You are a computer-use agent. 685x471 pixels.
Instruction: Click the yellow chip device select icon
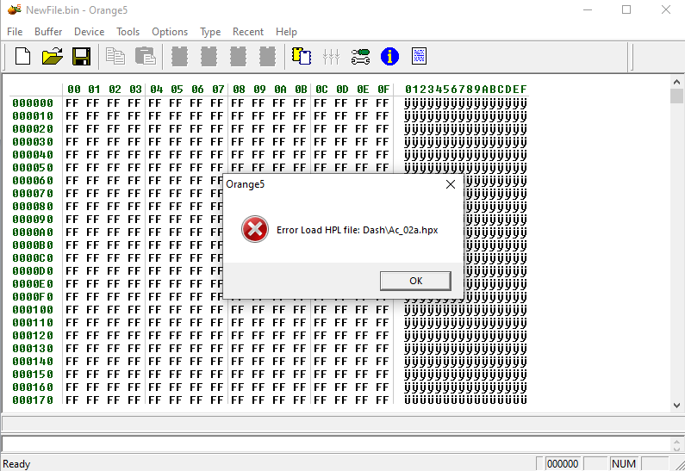click(x=302, y=57)
